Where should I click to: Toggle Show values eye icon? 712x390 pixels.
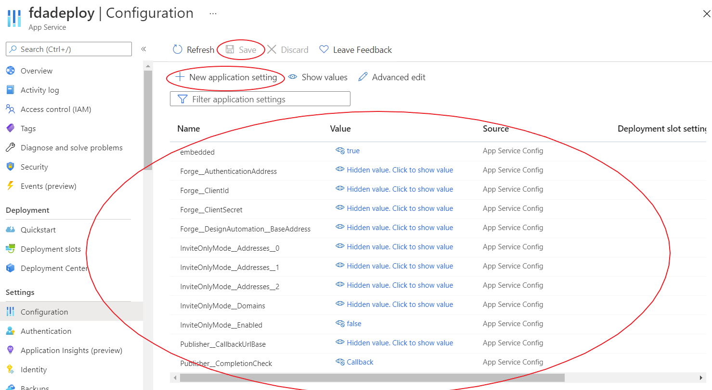point(293,77)
